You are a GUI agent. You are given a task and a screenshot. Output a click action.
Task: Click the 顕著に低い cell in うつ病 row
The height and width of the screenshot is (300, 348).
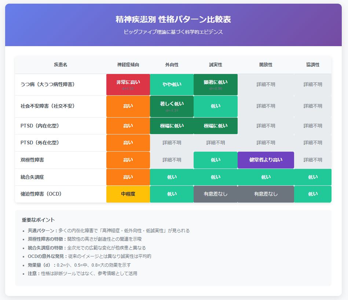tap(216, 85)
